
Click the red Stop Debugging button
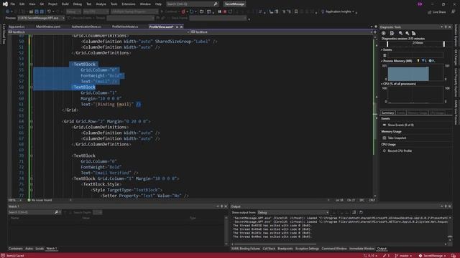(225, 11)
